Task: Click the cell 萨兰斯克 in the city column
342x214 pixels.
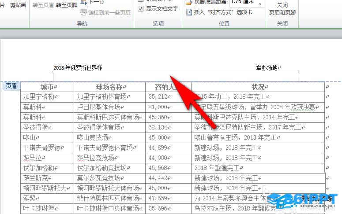Action: (47, 178)
